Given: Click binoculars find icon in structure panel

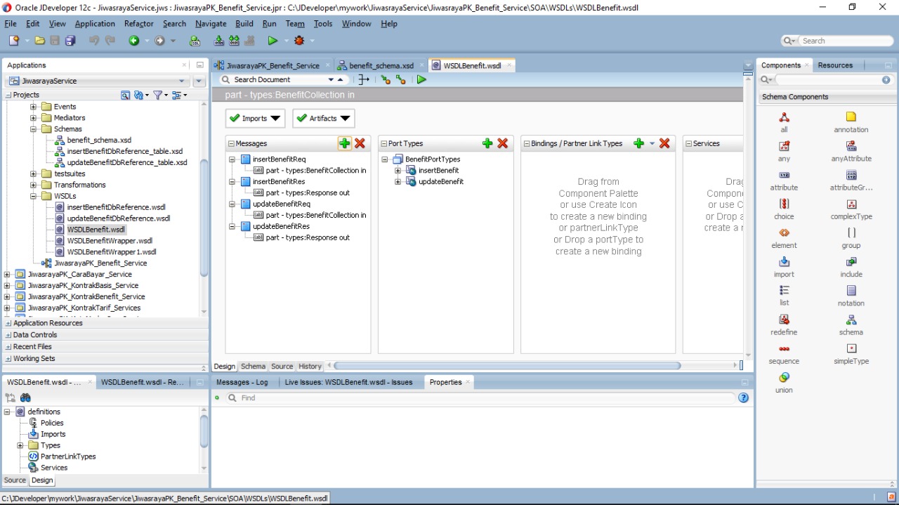Looking at the screenshot, I should [25, 398].
